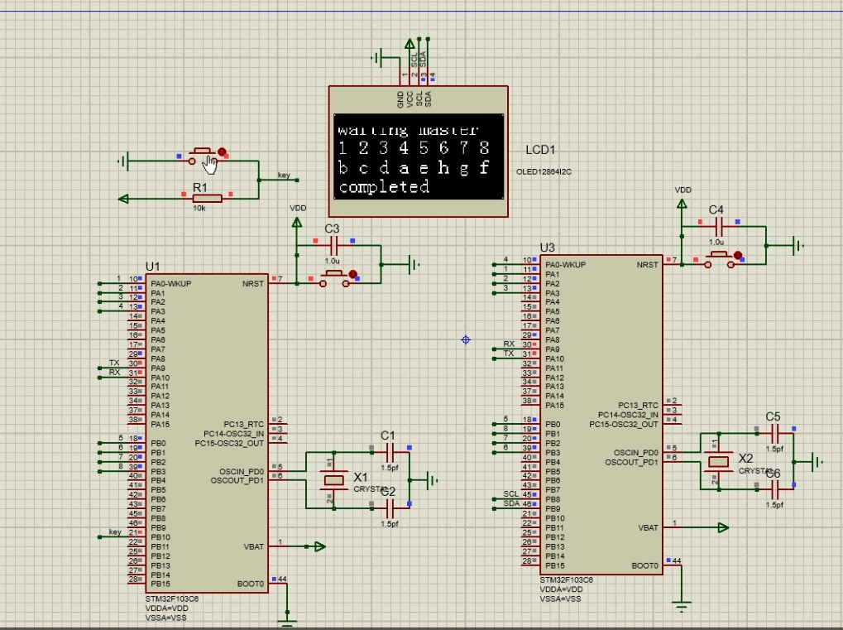Click the VDD power terminal above C3
Viewport: 843px width, 630px height.
tap(297, 222)
